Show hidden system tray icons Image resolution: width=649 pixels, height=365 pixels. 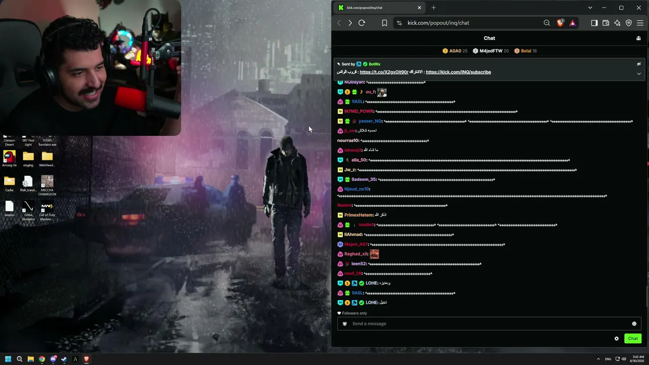[598, 359]
